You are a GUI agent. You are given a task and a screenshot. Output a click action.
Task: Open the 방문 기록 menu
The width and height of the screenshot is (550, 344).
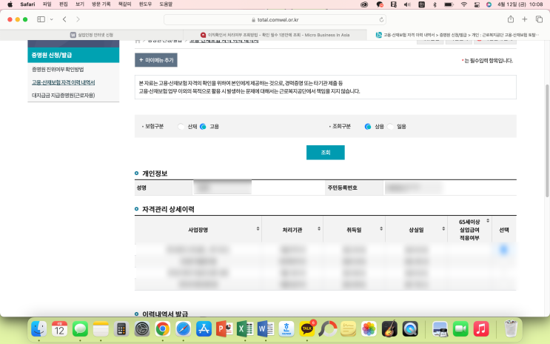101,4
